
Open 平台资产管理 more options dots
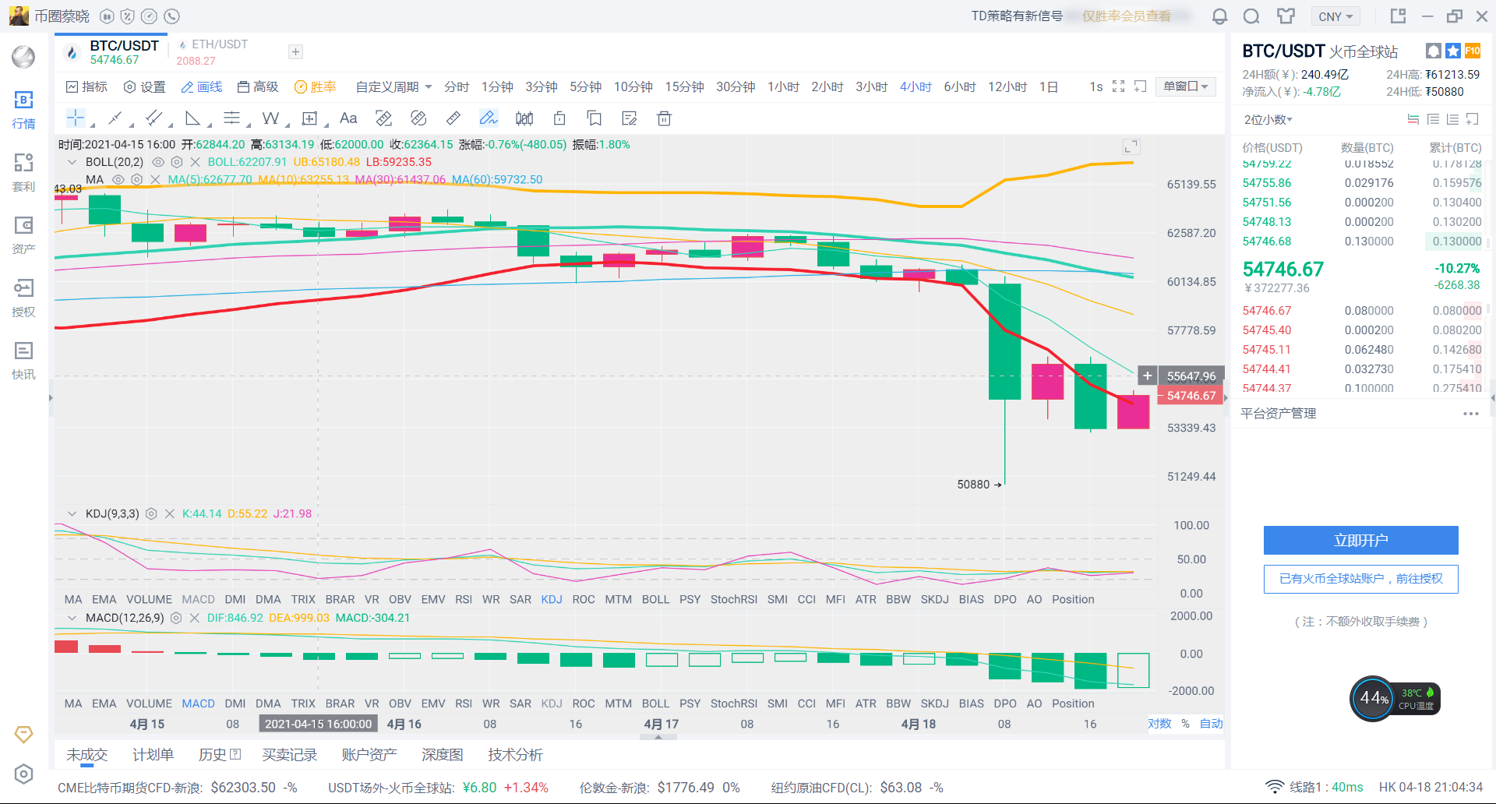point(1470,414)
